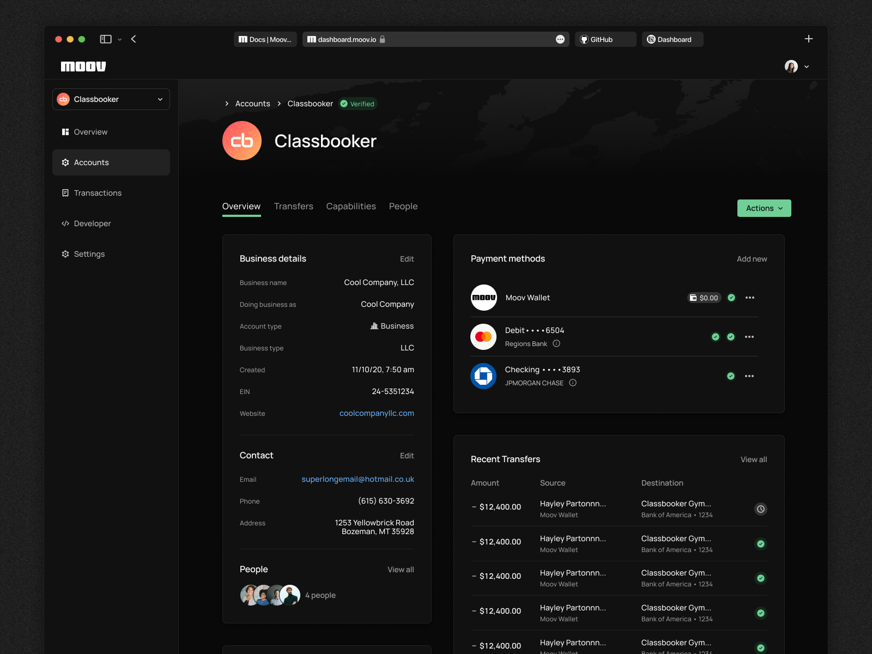Click the 4 people label
Viewport: 872px width, 654px height.
[320, 595]
